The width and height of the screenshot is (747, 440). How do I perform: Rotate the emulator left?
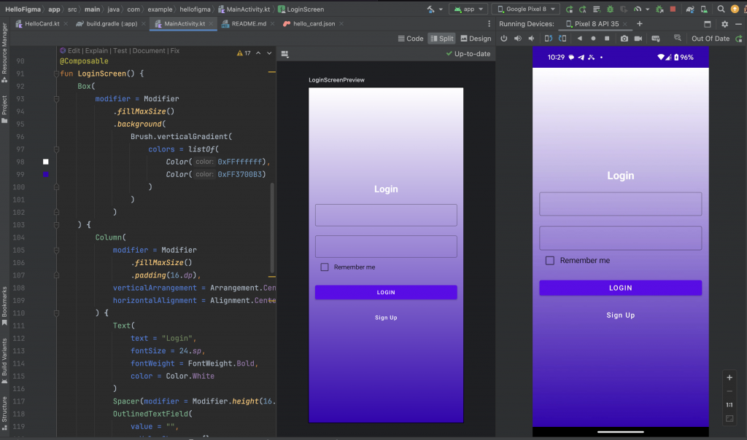[x=549, y=39]
